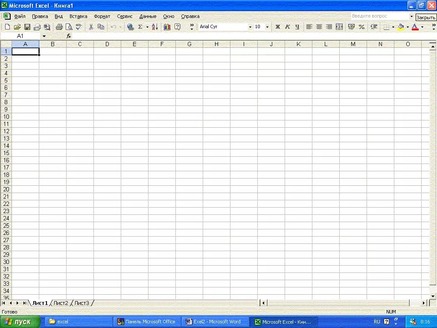Image resolution: width=437 pixels, height=328 pixels.
Task: Open the Font Color dropdown arrow
Action: click(422, 27)
